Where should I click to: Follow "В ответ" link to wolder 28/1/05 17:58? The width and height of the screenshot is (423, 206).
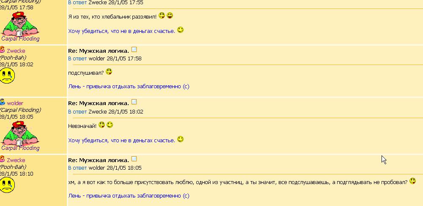click(x=77, y=58)
